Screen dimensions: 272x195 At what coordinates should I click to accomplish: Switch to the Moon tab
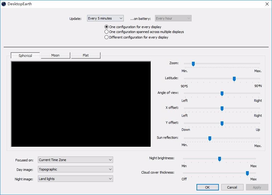[56, 55]
